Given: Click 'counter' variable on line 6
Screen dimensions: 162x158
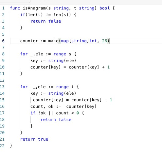Looking at the screenshot, I should pyautogui.click(x=29, y=41).
